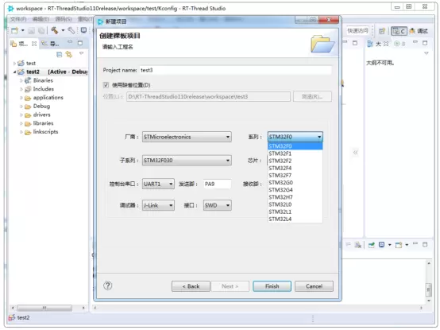Open the vendor STMicroelectronics dropdown
The width and height of the screenshot is (440, 330).
point(187,137)
